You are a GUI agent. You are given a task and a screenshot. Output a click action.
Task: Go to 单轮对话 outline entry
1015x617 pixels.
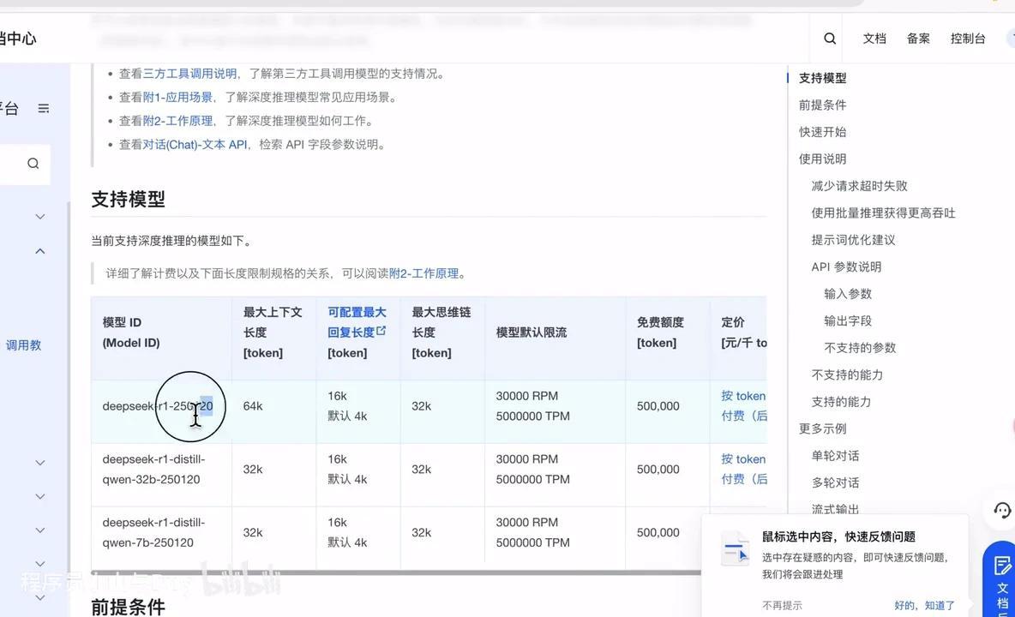(835, 456)
